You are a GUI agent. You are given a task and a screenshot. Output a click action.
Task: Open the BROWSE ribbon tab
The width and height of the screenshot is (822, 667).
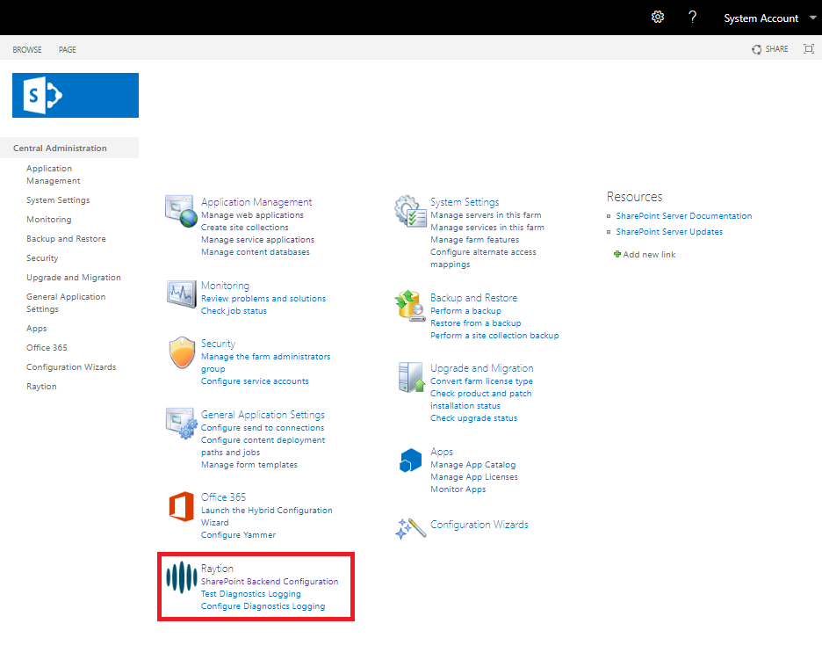coord(27,50)
